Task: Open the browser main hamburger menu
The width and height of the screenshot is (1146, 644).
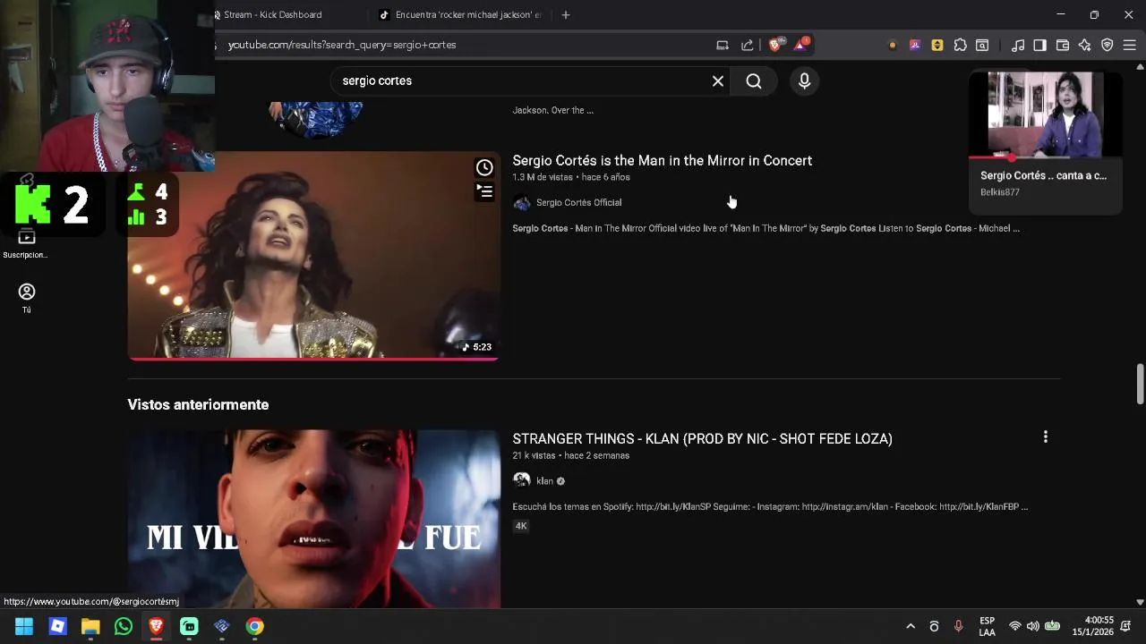Action: coord(1129,45)
